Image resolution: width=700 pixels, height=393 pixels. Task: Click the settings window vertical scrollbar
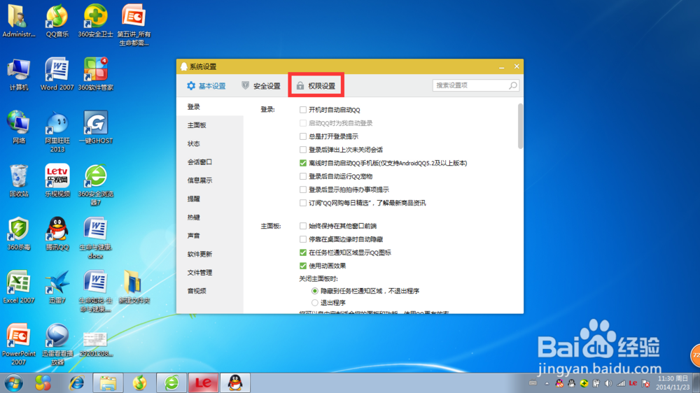click(520, 127)
